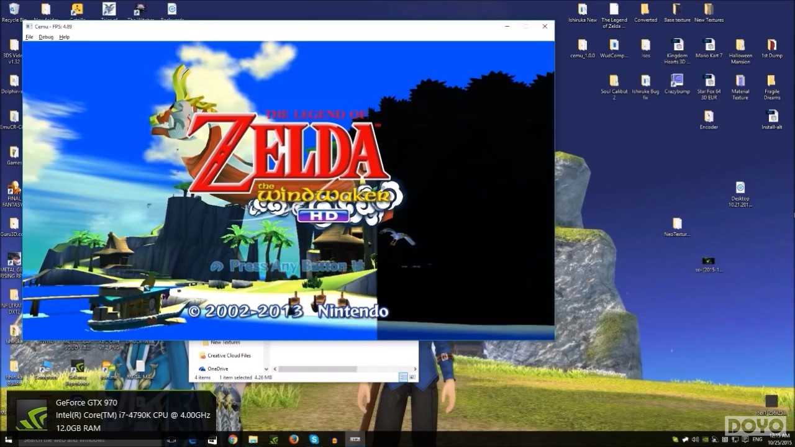Click the Skype taskbar icon

pos(314,440)
